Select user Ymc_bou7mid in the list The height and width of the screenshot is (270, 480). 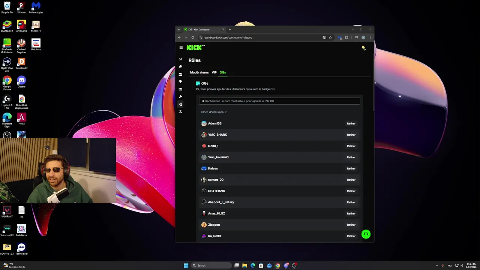(x=218, y=157)
